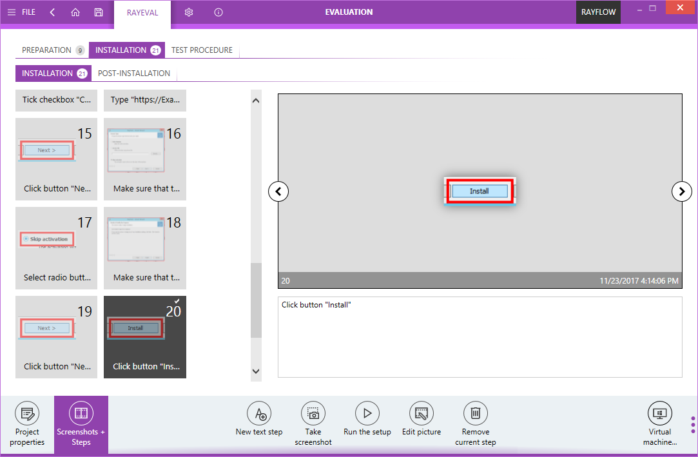Maximize the Evaluation window
This screenshot has height=457, width=698.
click(653, 8)
